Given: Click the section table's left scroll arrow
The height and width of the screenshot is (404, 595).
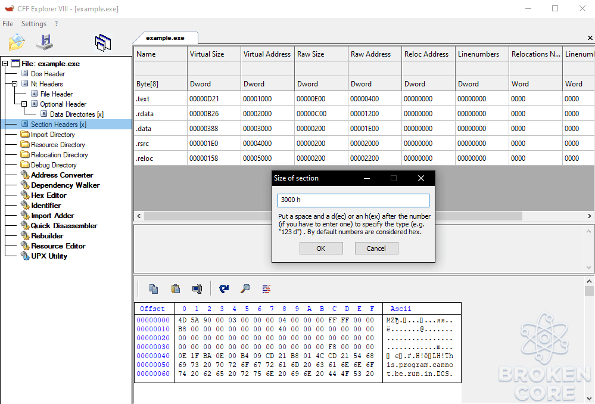Looking at the screenshot, I should tap(139, 216).
